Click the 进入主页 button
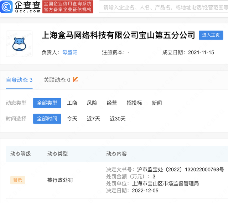This screenshot has height=203, width=228. tap(211, 35)
